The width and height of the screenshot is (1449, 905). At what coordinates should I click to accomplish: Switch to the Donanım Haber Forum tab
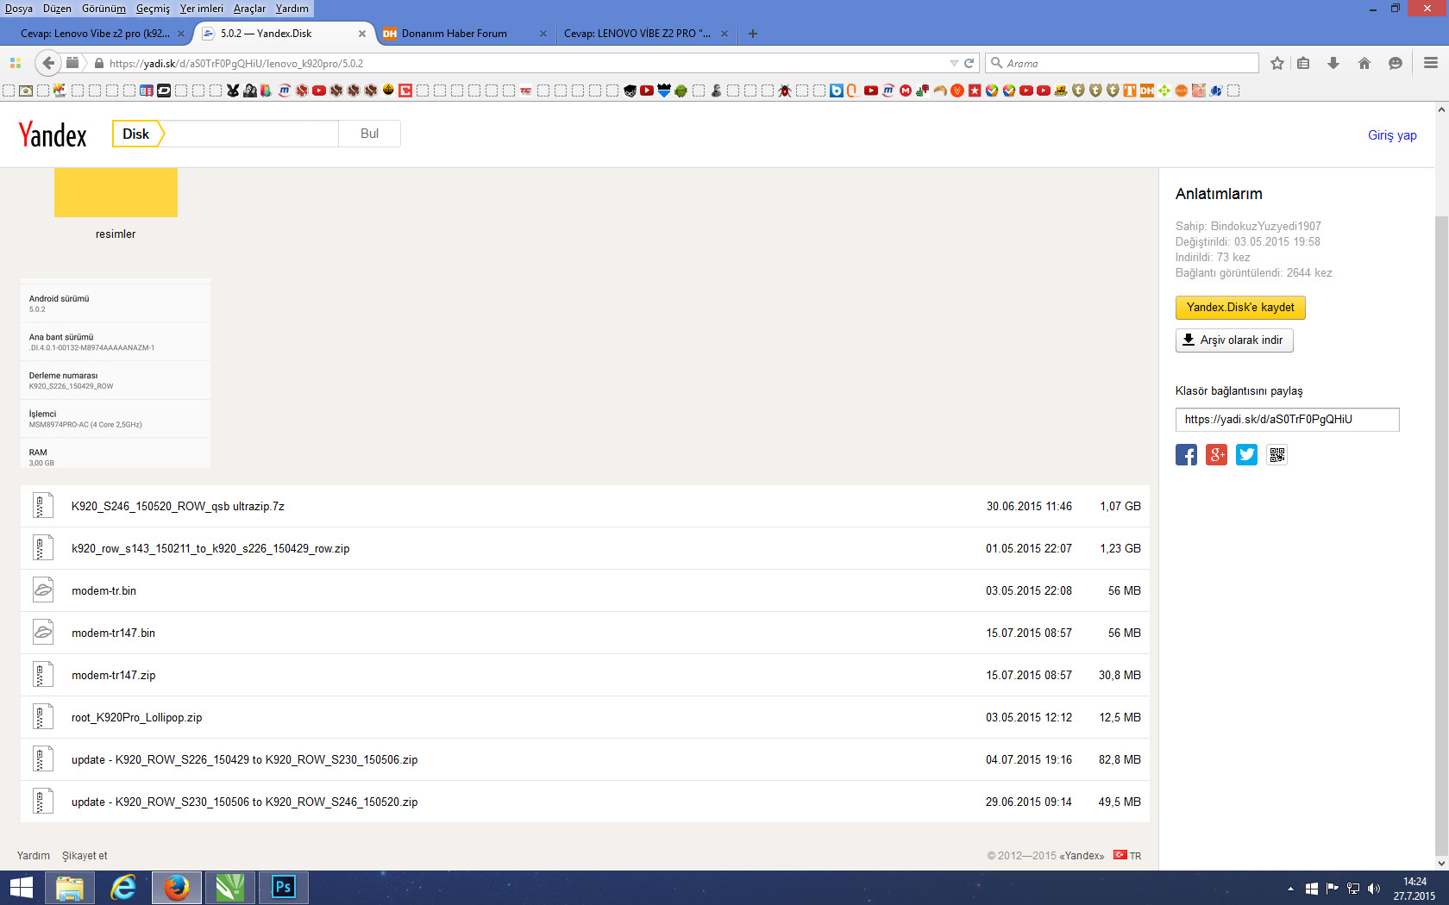[x=464, y=34]
